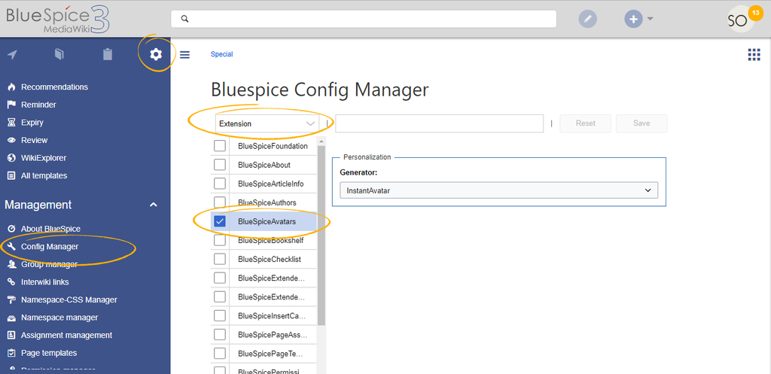This screenshot has width=771, height=374.
Task: Click the Special breadcrumb link
Action: point(222,54)
